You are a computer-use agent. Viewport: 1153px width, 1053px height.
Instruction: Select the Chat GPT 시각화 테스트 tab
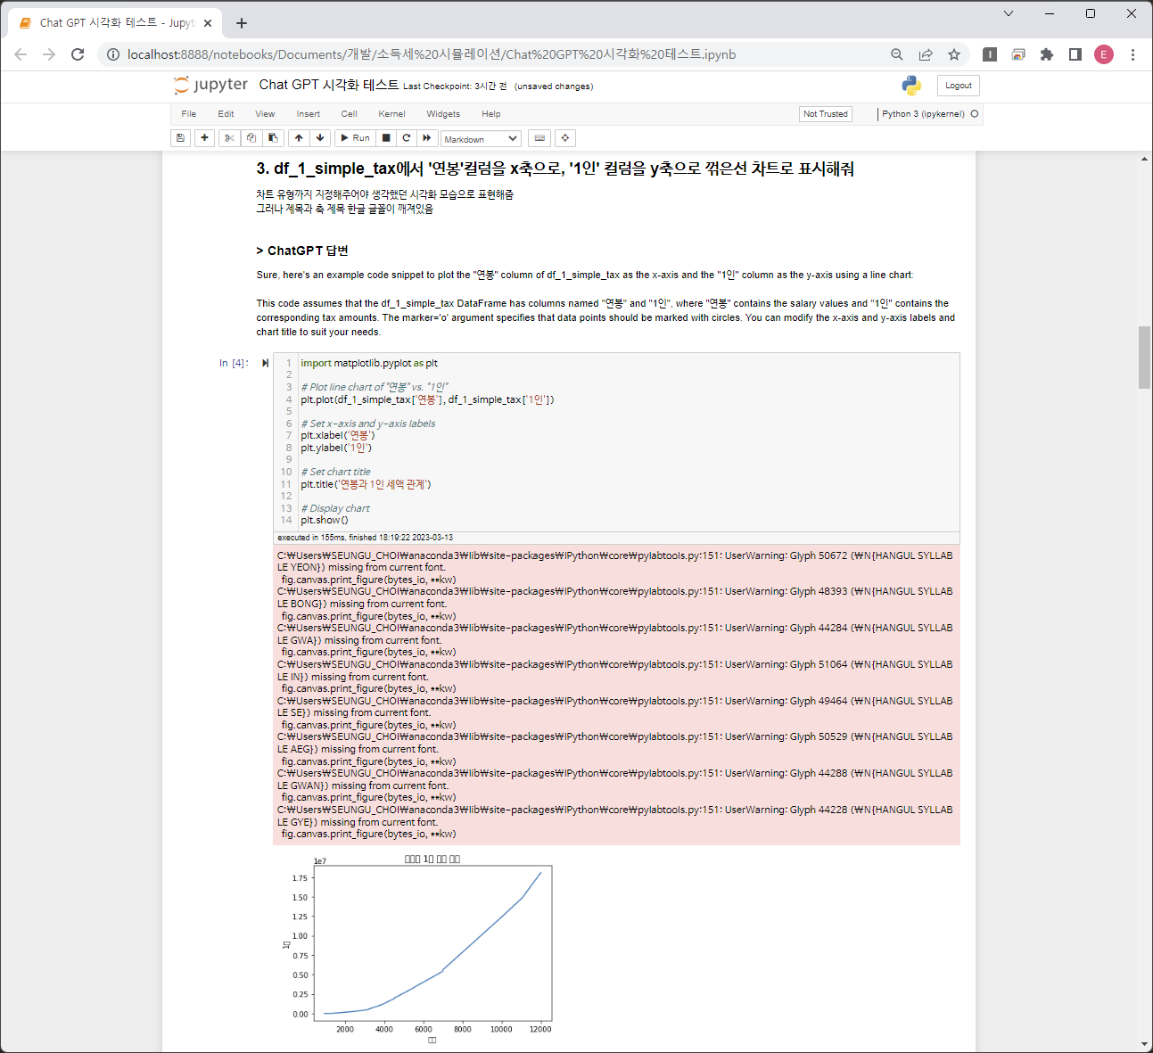click(x=116, y=23)
